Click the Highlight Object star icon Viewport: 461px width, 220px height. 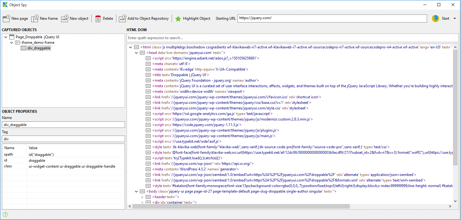178,18
